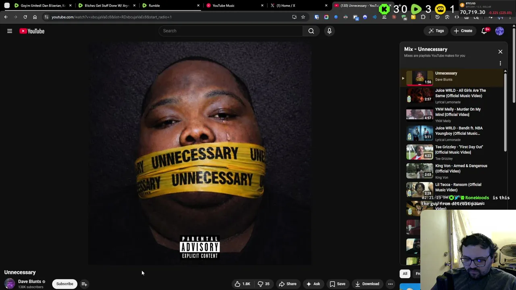Click the Mix - Unnecessary panel heading
This screenshot has height=290, width=516.
(x=426, y=49)
